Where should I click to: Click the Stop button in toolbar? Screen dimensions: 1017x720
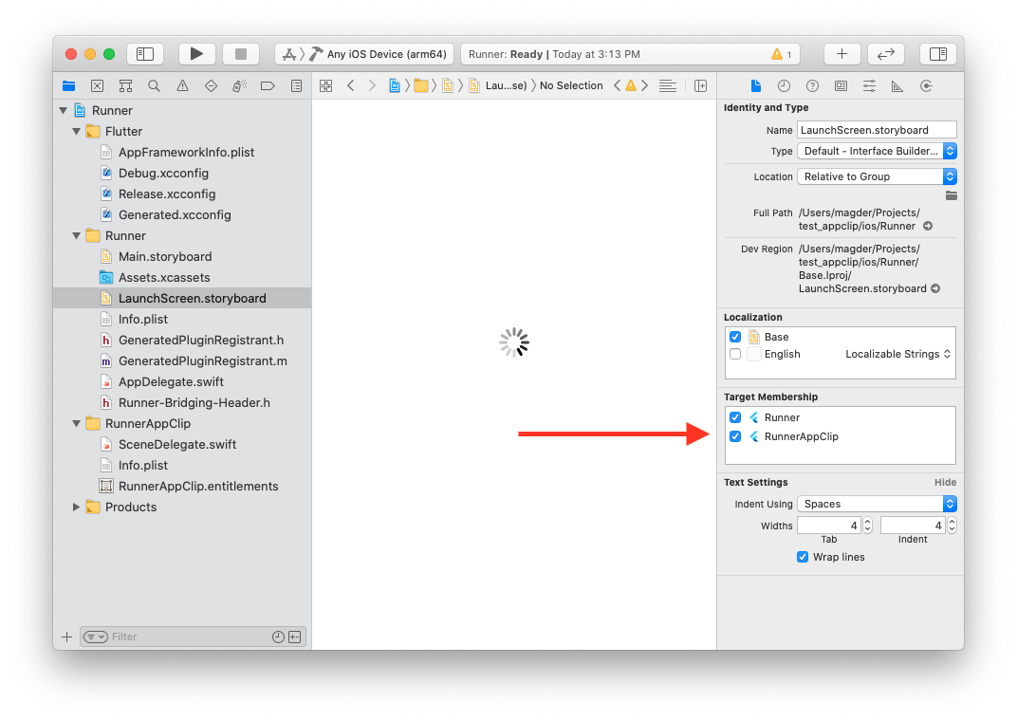241,54
